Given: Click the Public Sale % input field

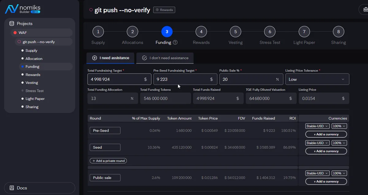Looking at the screenshot, I should [247, 79].
